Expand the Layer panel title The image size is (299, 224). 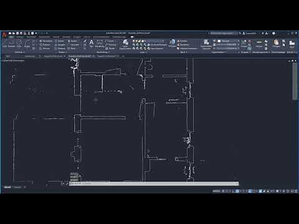(x=143, y=52)
